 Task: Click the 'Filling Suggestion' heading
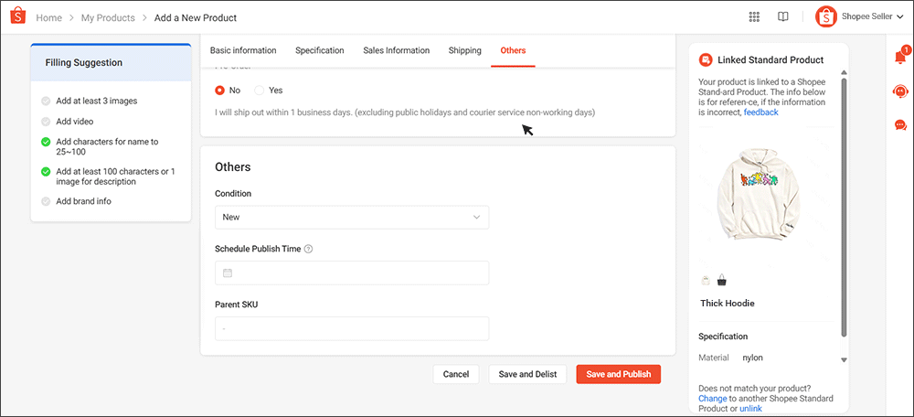(84, 63)
